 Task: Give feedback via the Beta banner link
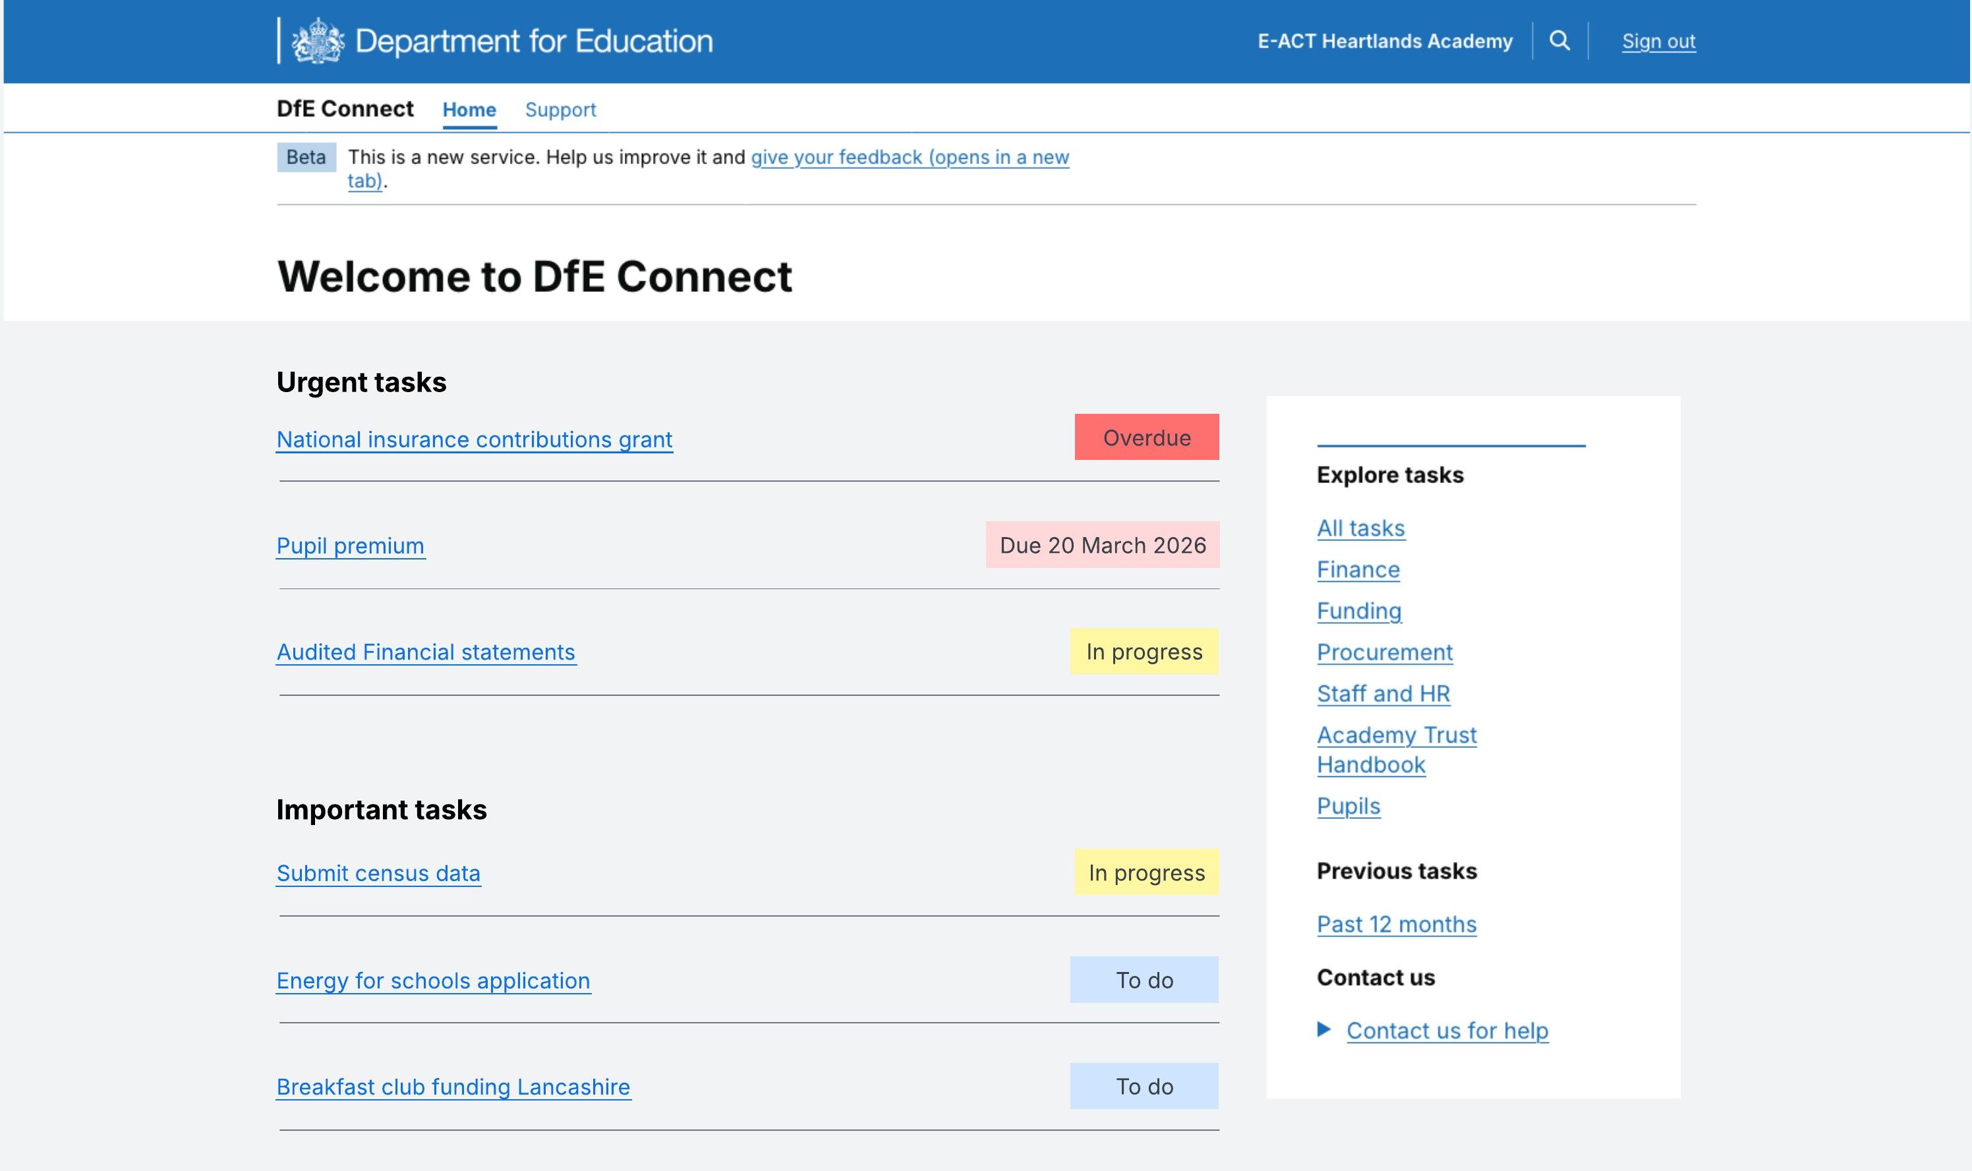click(x=908, y=157)
